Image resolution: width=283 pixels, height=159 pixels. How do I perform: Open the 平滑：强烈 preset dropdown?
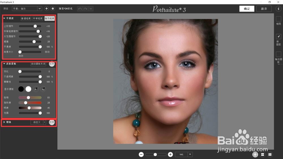[27, 8]
